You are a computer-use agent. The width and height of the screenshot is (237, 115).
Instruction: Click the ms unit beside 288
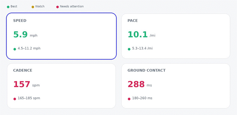[149, 86]
